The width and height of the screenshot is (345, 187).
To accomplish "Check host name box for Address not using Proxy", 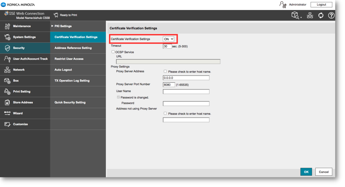I will tap(165, 113).
